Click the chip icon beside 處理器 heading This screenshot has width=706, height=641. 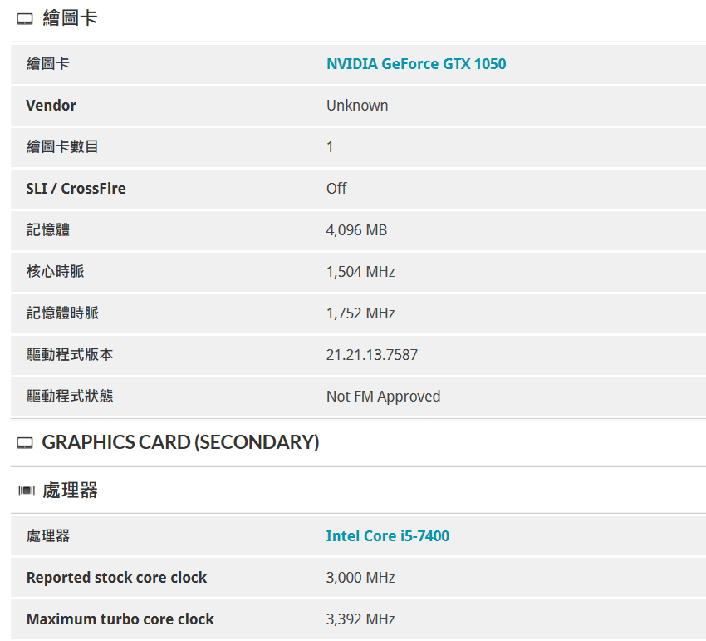[26, 491]
